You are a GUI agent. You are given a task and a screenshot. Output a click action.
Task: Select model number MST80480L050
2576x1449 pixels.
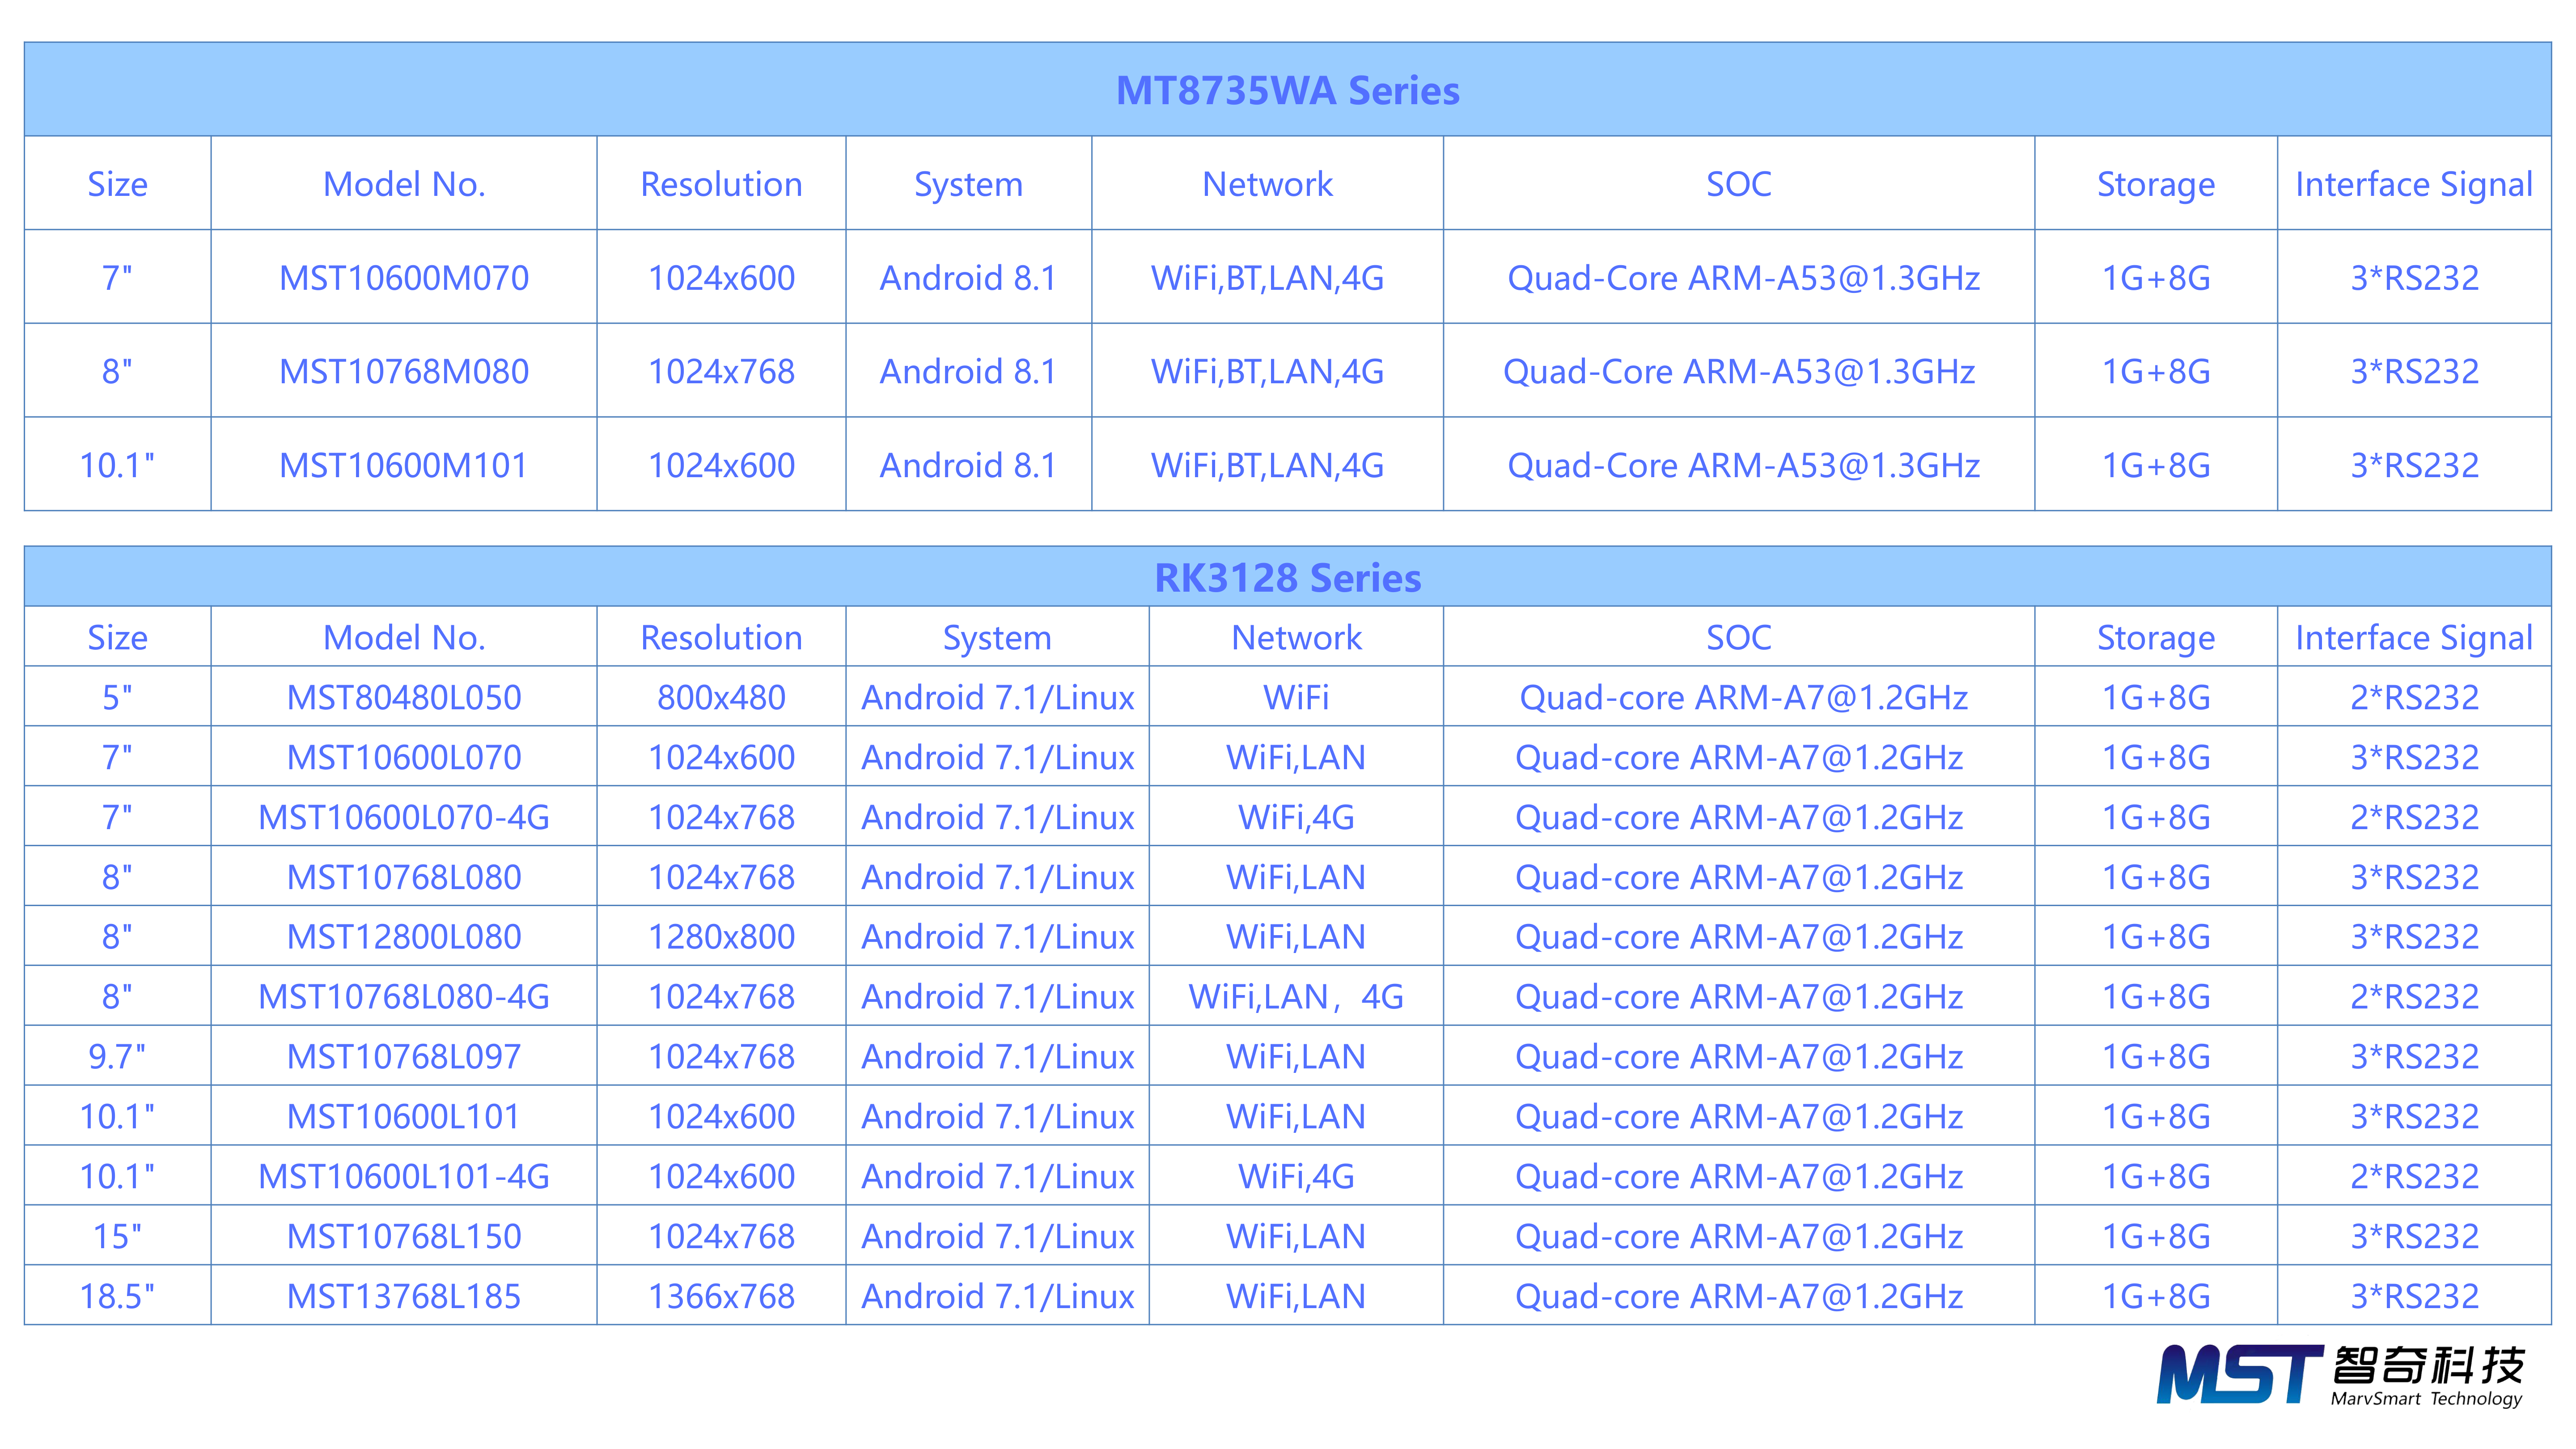point(404,697)
